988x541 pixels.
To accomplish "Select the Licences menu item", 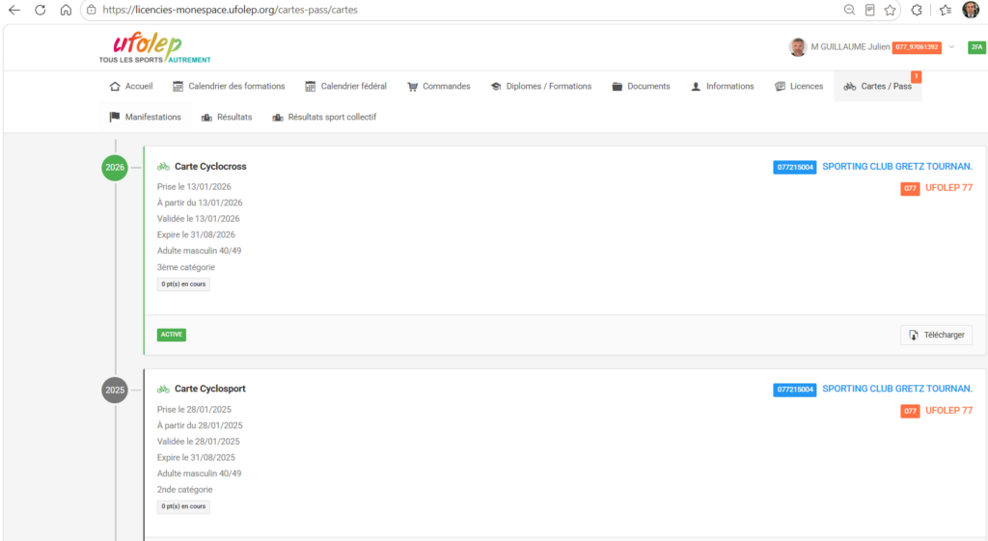I will pyautogui.click(x=799, y=86).
